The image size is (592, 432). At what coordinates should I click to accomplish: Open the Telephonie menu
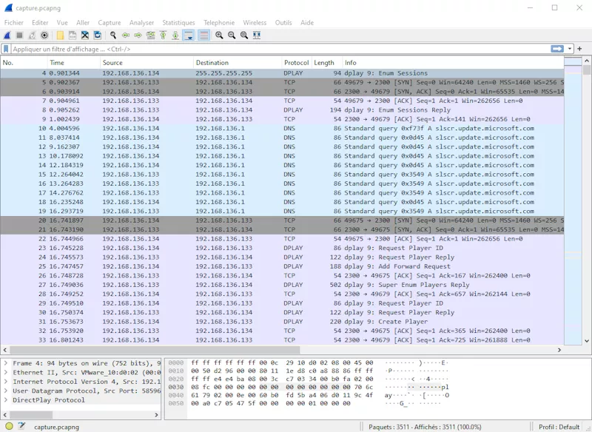[x=219, y=23]
